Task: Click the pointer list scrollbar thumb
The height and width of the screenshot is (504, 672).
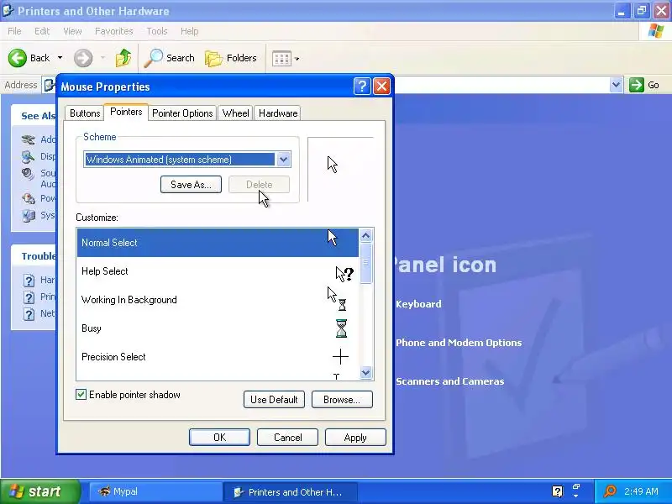Action: click(x=365, y=263)
